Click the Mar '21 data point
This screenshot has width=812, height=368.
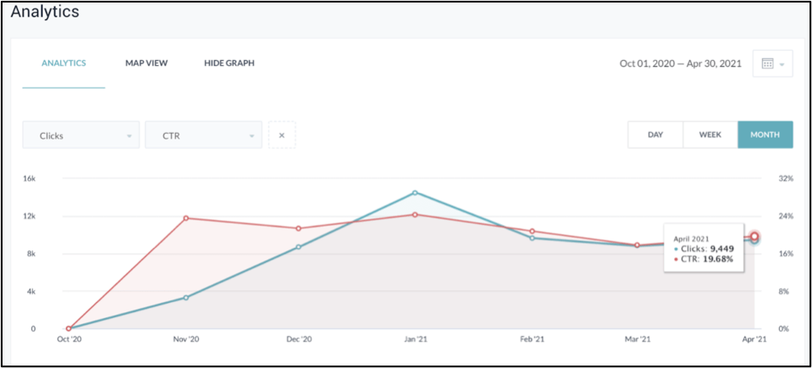[637, 245]
